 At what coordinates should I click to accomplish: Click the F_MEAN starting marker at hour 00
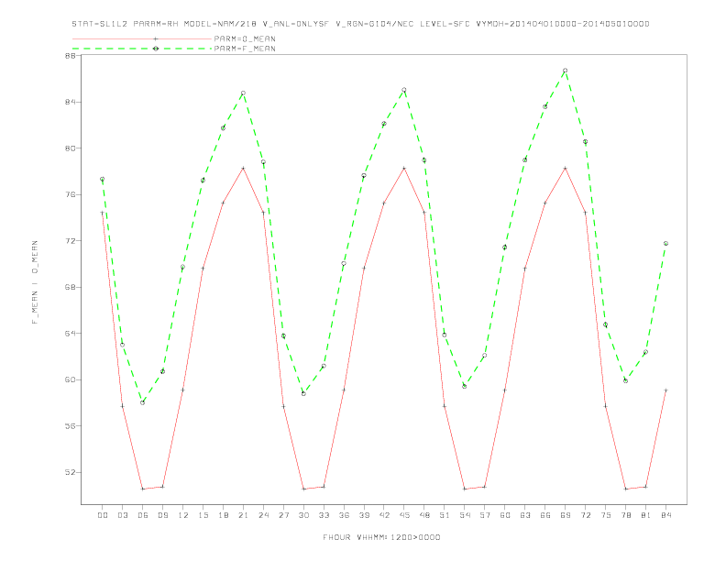click(103, 179)
